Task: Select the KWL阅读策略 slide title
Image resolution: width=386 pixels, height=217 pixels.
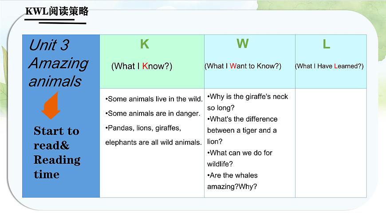Action: 56,12
